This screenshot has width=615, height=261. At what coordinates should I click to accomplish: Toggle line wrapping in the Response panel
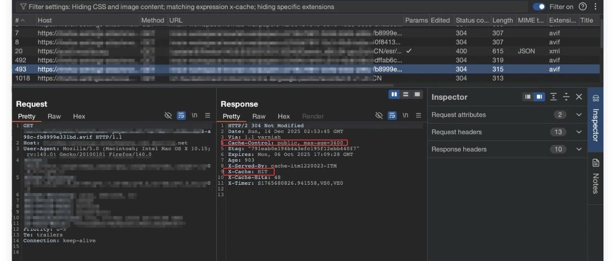click(392, 116)
